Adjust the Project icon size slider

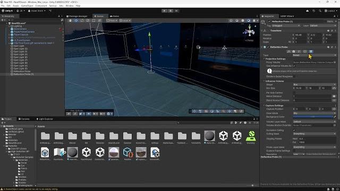coord(252,185)
